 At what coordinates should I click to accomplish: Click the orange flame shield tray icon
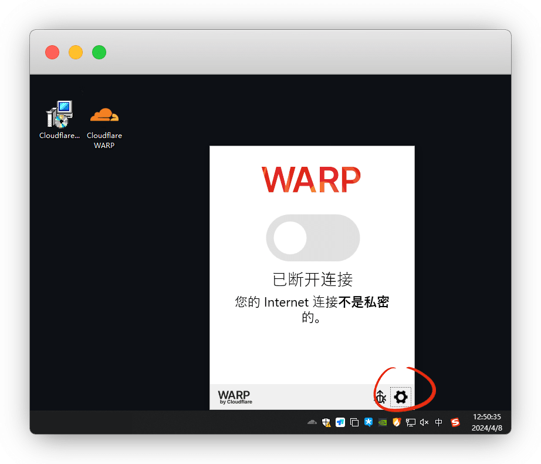(x=397, y=422)
